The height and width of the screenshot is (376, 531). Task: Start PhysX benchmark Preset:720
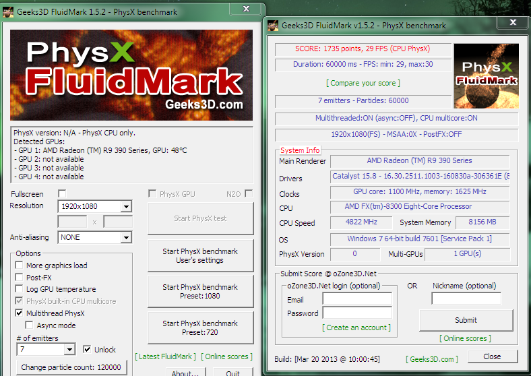[x=201, y=327]
